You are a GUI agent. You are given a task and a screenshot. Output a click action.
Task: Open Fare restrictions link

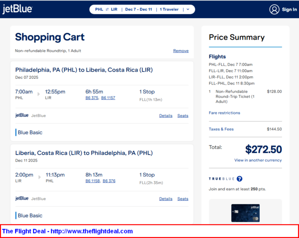(x=224, y=113)
